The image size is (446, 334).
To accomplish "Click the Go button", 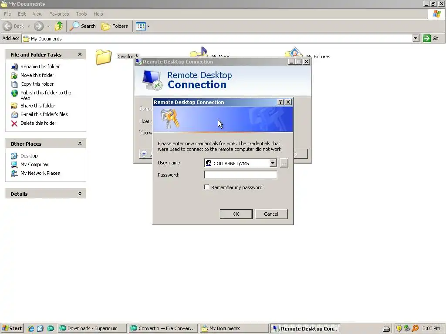I will tap(431, 38).
